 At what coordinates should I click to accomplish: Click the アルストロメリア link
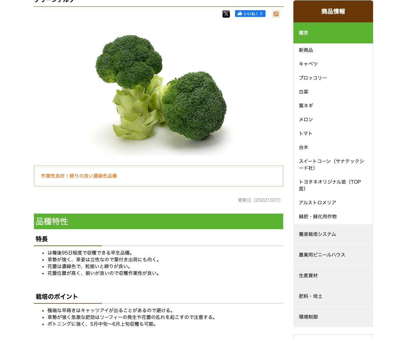pos(333,203)
